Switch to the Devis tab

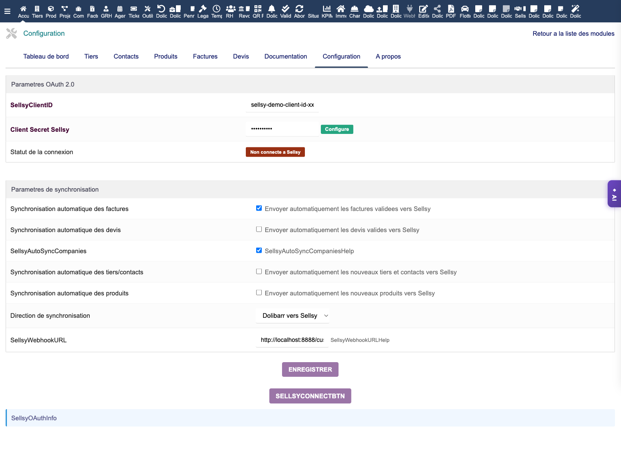click(x=241, y=56)
